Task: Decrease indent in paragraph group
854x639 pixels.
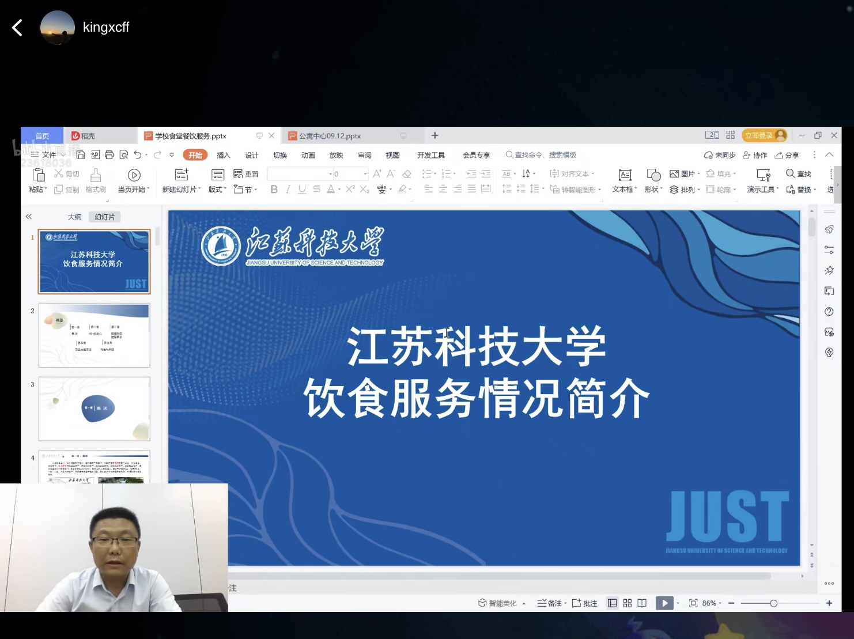Action: [471, 173]
